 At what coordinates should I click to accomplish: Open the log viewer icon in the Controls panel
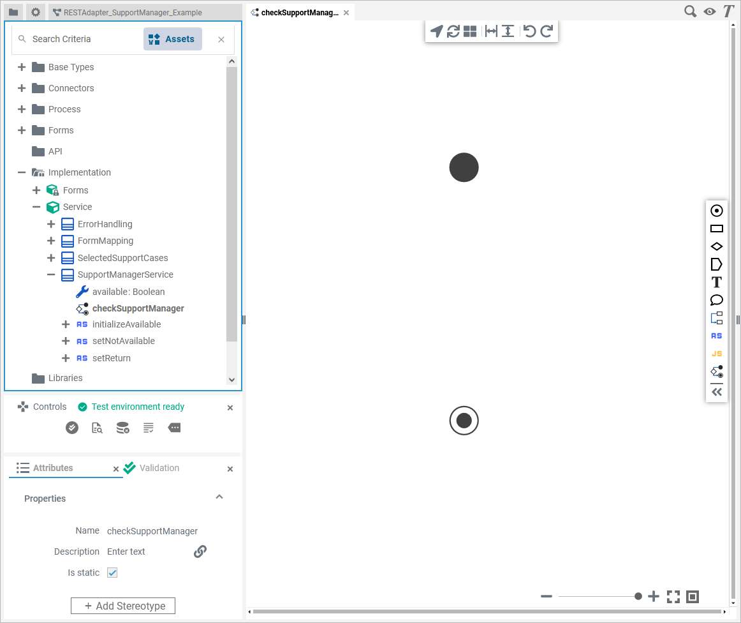click(x=148, y=428)
